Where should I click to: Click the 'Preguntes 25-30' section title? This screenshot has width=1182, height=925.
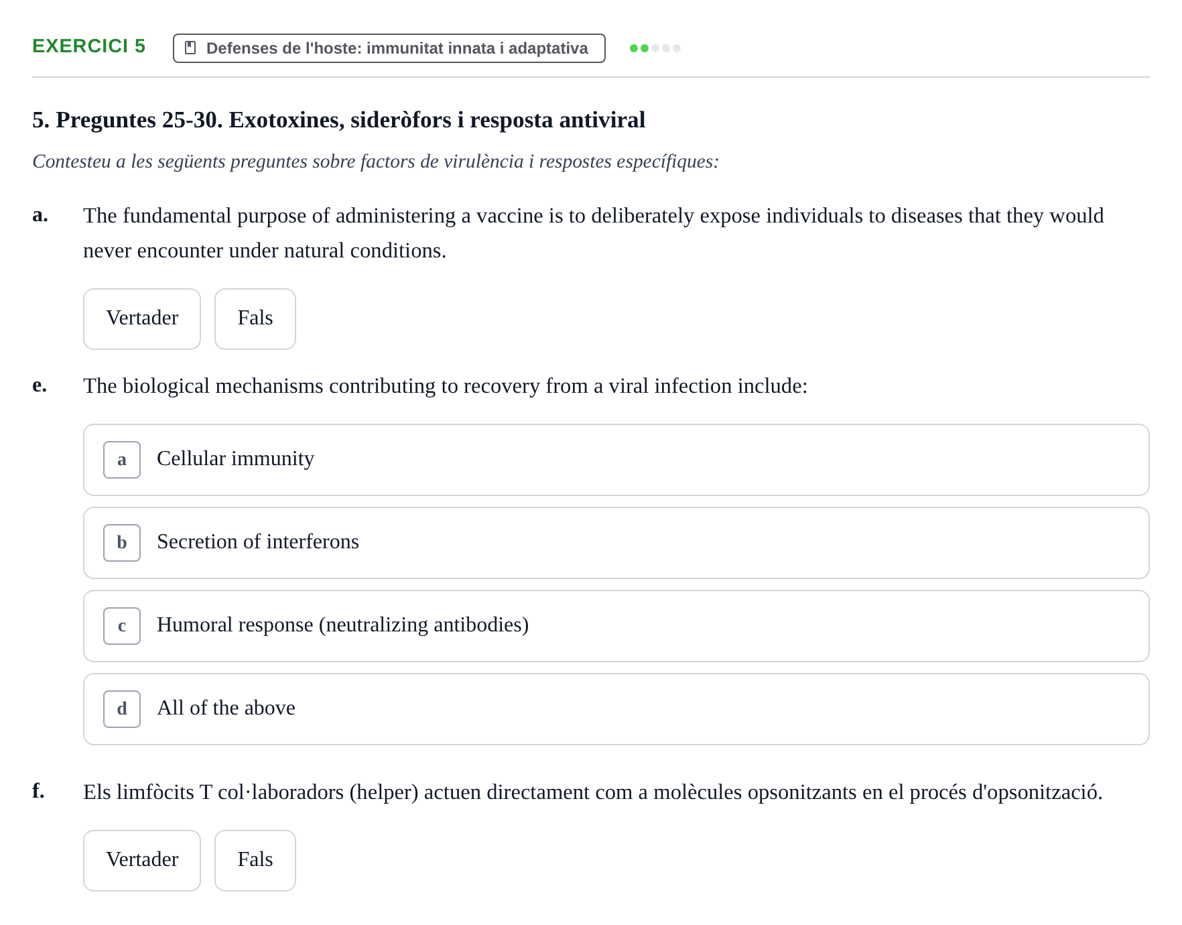click(338, 120)
